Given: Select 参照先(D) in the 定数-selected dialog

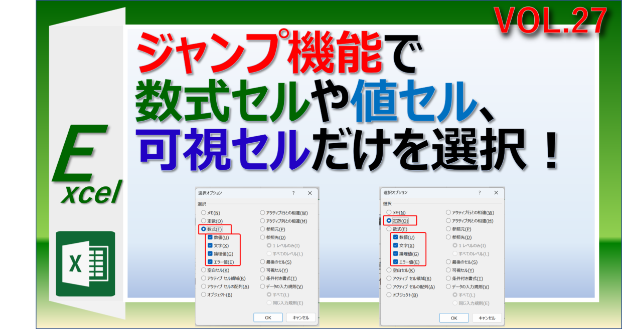Looking at the screenshot, I should [448, 237].
